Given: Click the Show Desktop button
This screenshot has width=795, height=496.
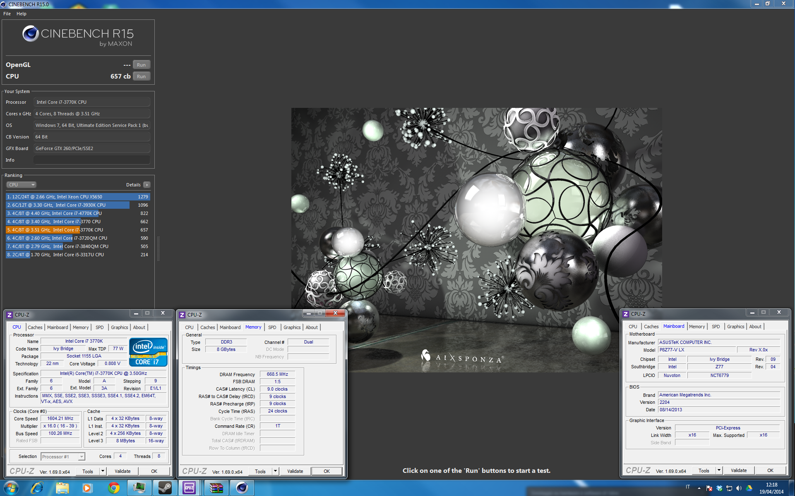Looking at the screenshot, I should (x=792, y=488).
